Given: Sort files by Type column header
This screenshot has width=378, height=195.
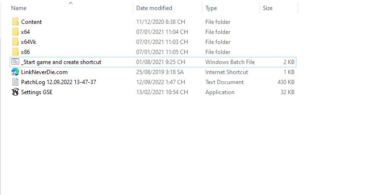Looking at the screenshot, I should (x=211, y=8).
